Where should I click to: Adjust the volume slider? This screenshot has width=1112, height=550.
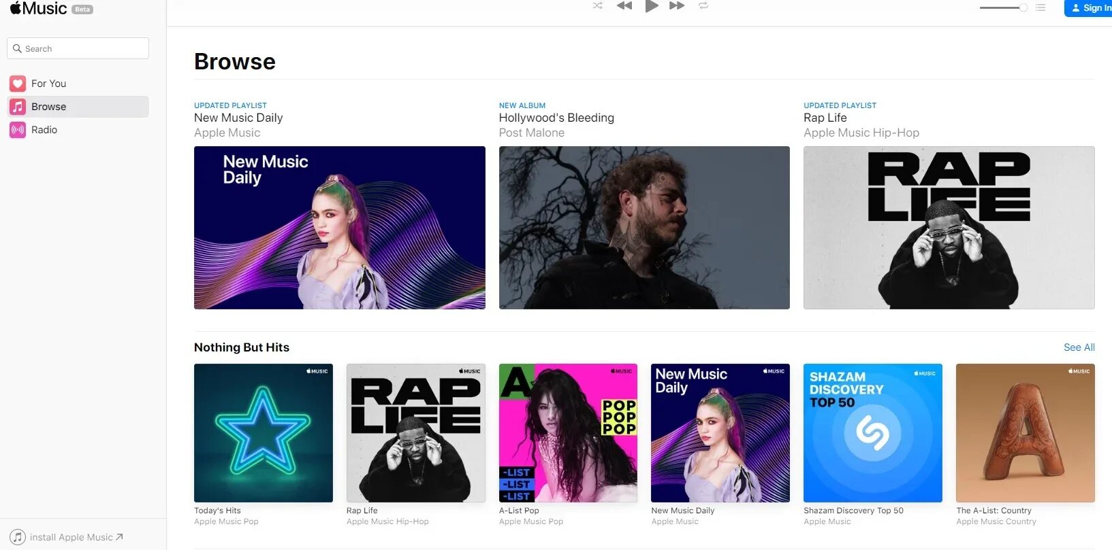tap(1003, 7)
